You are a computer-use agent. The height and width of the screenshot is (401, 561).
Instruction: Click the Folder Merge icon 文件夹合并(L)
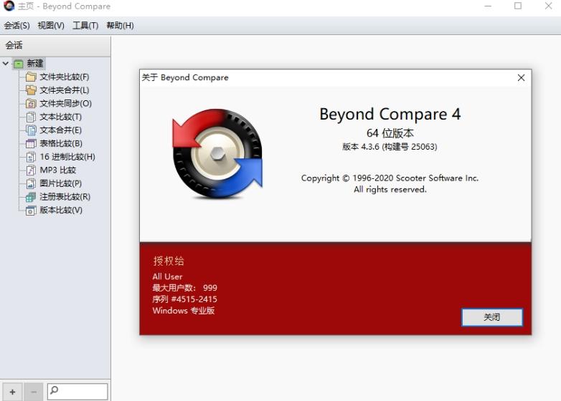[31, 90]
